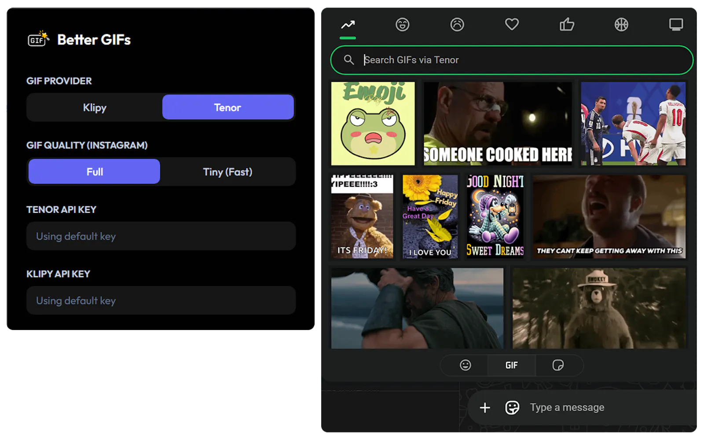The width and height of the screenshot is (704, 440).
Task: Click the plus attach button
Action: point(485,408)
